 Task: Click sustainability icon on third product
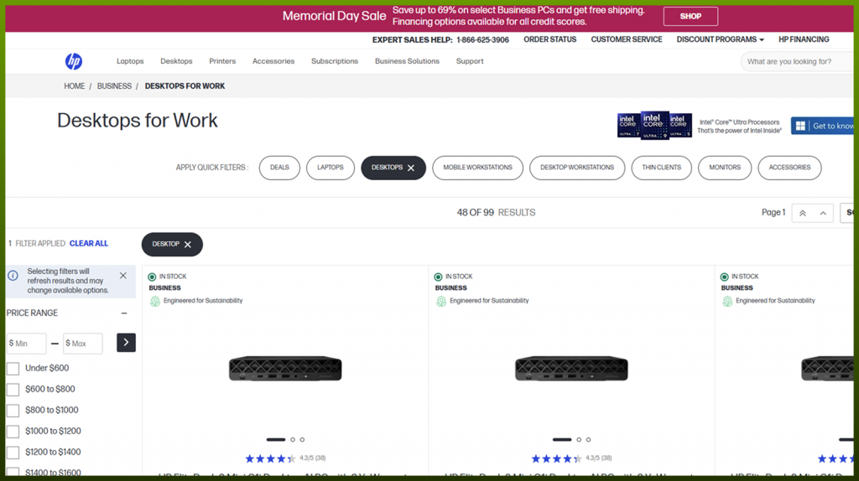click(x=727, y=301)
